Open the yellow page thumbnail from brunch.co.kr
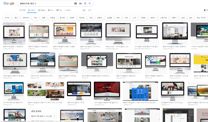Screen dimensions: 208x122 coord(201,63)
